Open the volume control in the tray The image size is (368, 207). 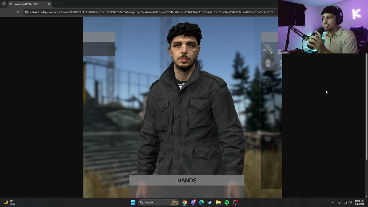coord(350,202)
